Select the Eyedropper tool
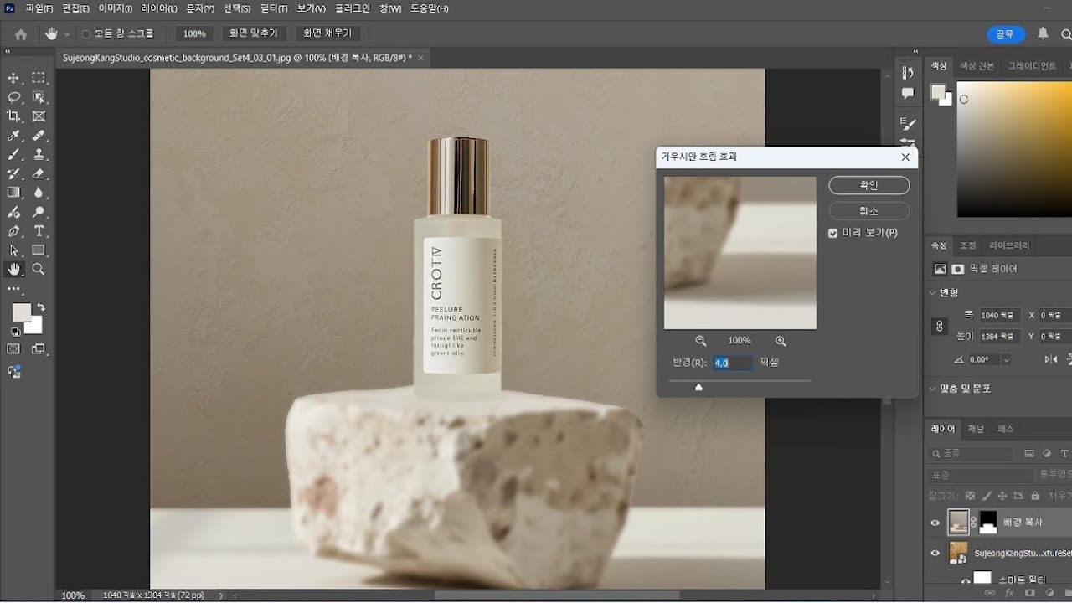This screenshot has height=603, width=1072. point(13,136)
